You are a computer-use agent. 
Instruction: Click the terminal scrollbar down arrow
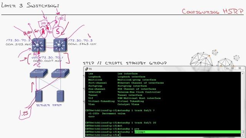coord(242,135)
